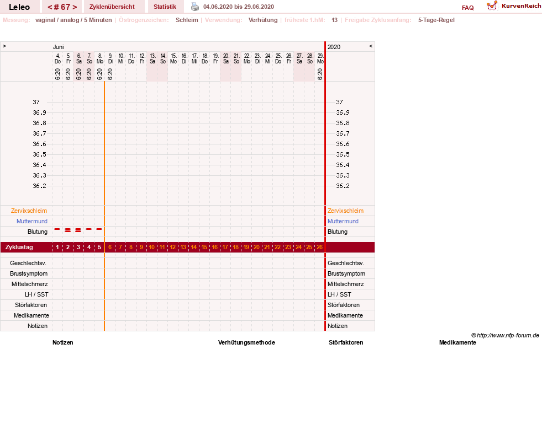542x430 pixels.
Task: Click the left Muttermund row label
Action: pyautogui.click(x=32, y=221)
